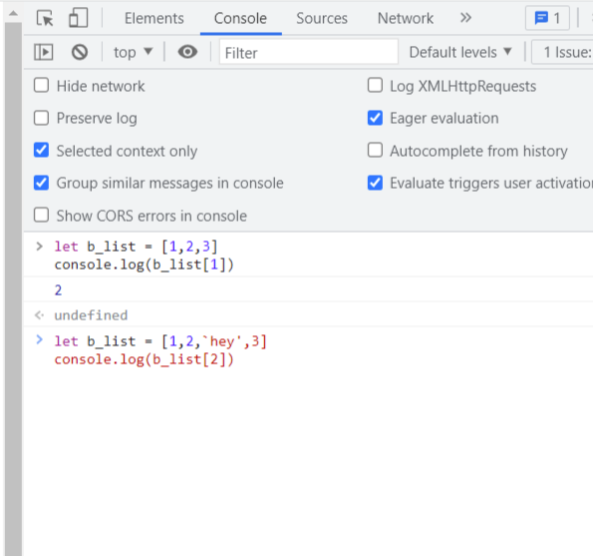Enable the Hide network checkbox
This screenshot has width=593, height=556.
pyautogui.click(x=41, y=86)
